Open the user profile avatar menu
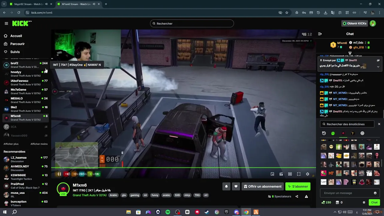 (373, 23)
